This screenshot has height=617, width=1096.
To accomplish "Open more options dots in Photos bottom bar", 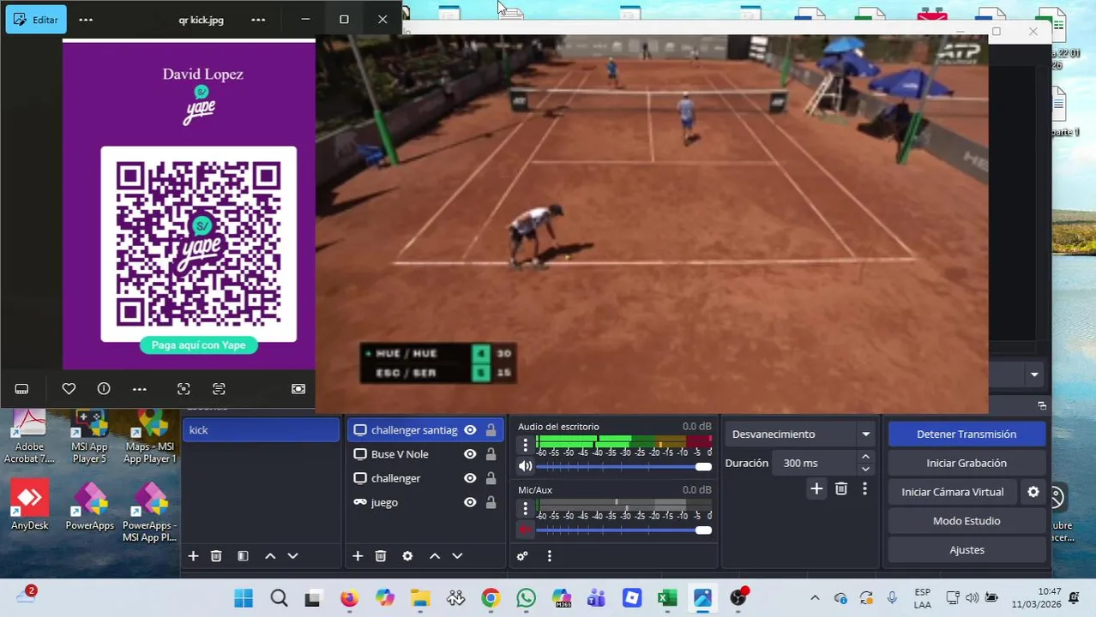I will [x=140, y=389].
